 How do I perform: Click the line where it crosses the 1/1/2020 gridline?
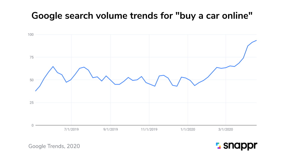pyautogui.click(x=188, y=79)
